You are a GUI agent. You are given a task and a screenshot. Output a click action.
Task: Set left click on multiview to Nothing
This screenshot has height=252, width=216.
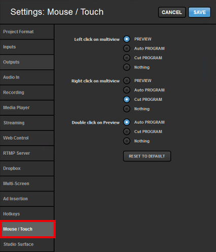click(127, 67)
